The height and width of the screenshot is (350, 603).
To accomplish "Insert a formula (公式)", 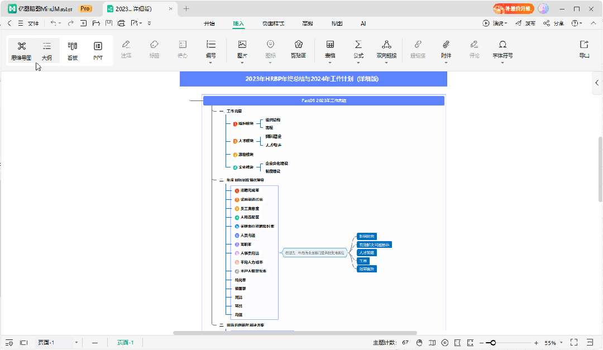I will [x=358, y=49].
